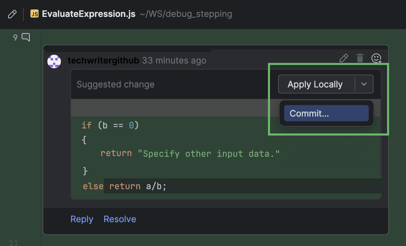
Task: Expand the Apply Locally dropdown chevron
Action: [x=364, y=84]
